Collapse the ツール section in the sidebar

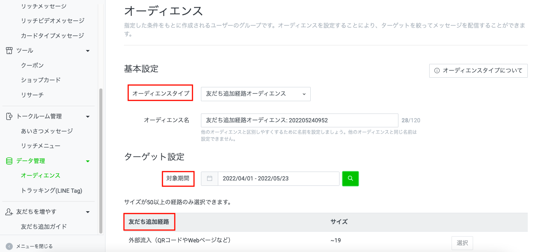tap(88, 50)
